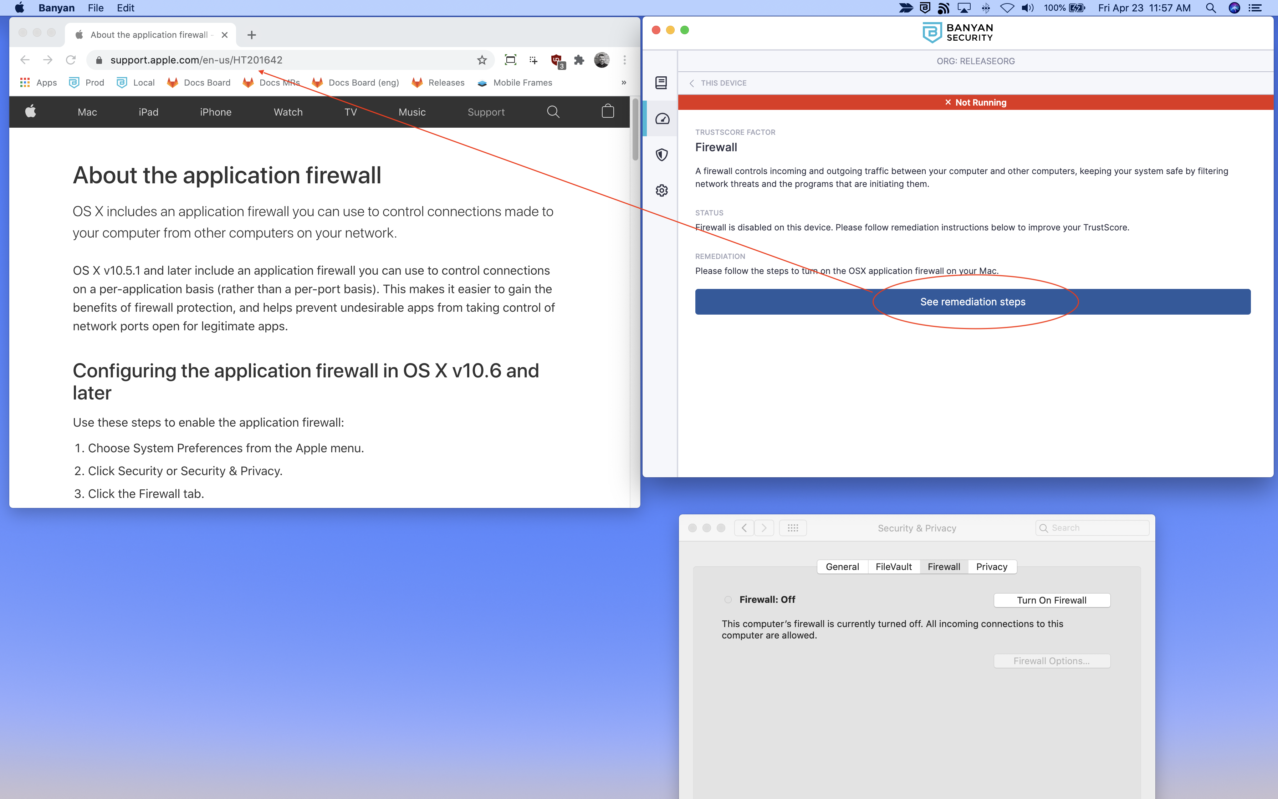Open a new Chrome tab
Image resolution: width=1278 pixels, height=799 pixels.
(251, 35)
